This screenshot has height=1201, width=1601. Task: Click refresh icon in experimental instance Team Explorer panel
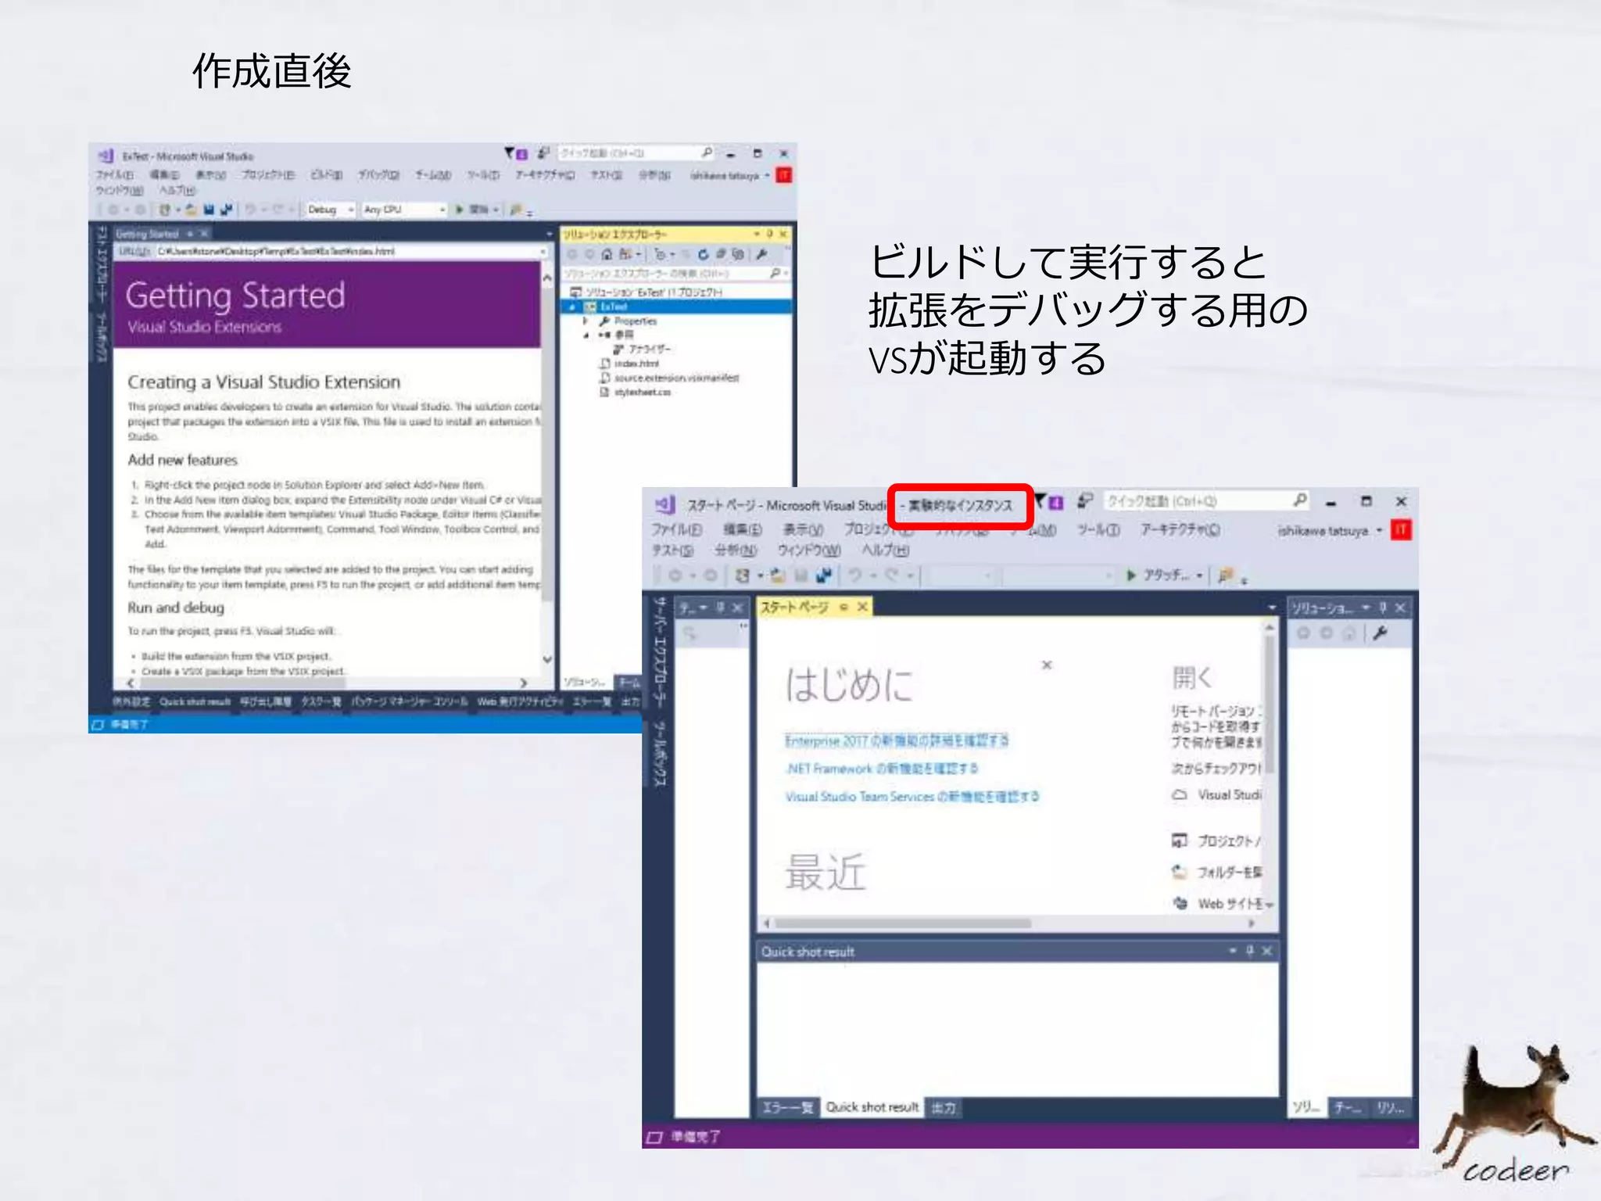[x=689, y=634]
